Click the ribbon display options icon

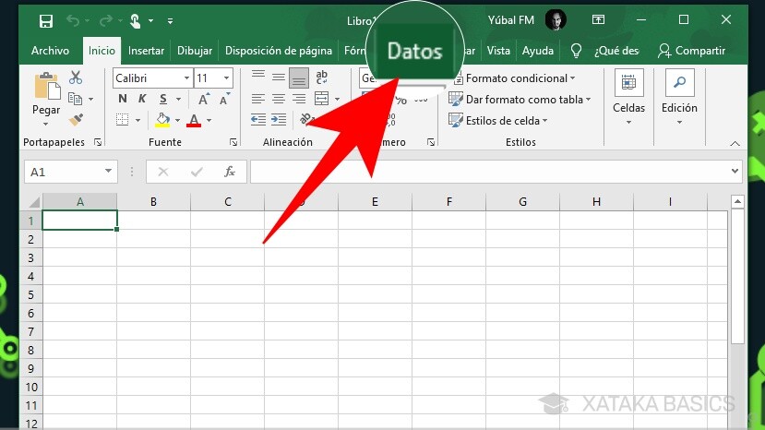[598, 19]
